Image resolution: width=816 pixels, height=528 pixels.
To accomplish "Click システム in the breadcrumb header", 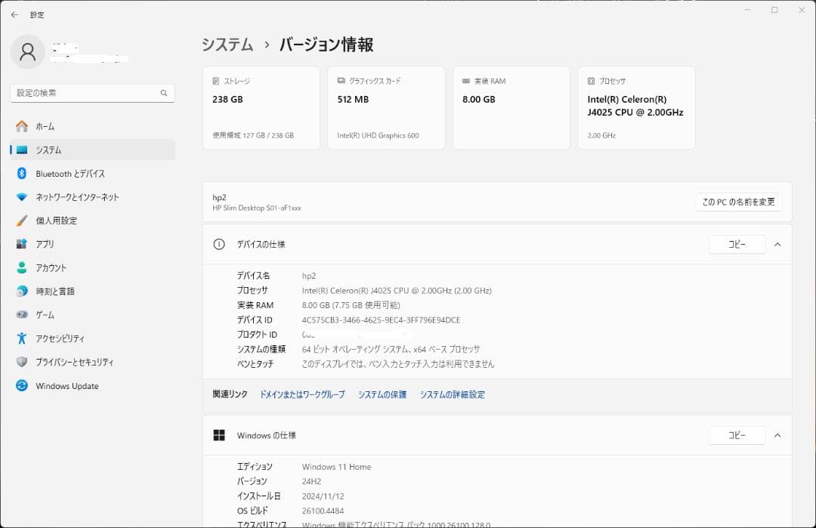I will pyautogui.click(x=226, y=45).
